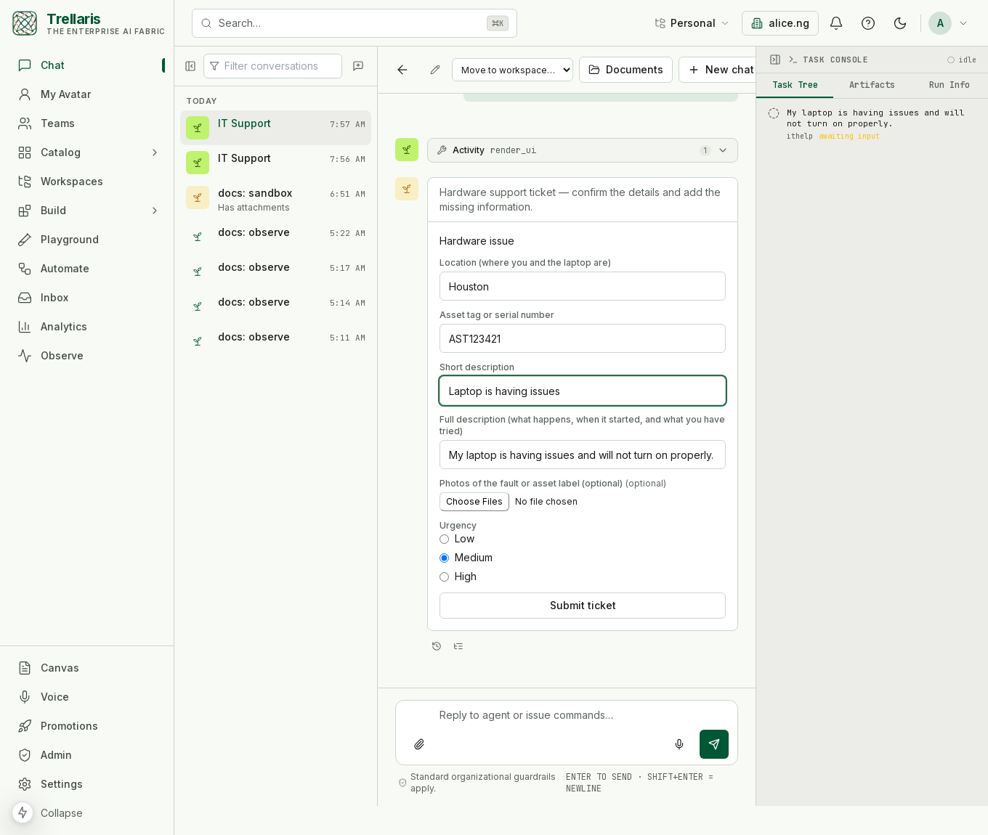Image resolution: width=988 pixels, height=835 pixels.
Task: Collapse the Task Console panel icon
Action: (x=775, y=60)
